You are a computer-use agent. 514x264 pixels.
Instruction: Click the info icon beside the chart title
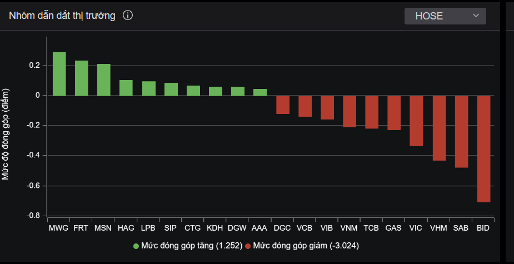click(128, 16)
